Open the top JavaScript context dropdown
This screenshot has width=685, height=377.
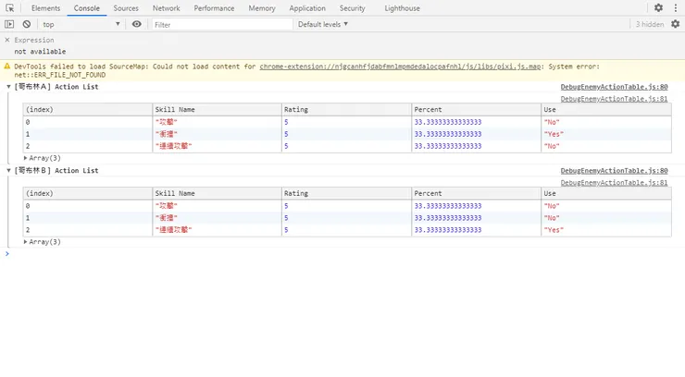[x=81, y=24]
